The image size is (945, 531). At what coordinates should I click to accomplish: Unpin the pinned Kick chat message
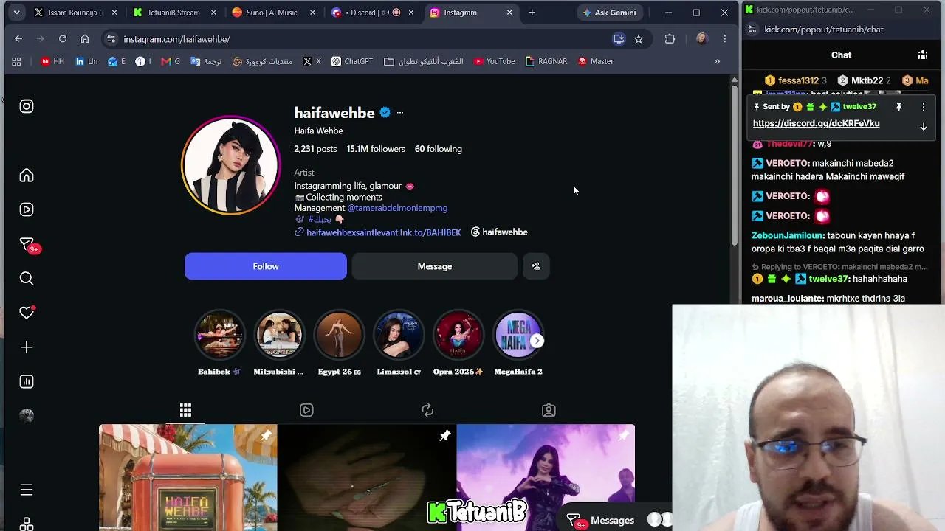[898, 107]
